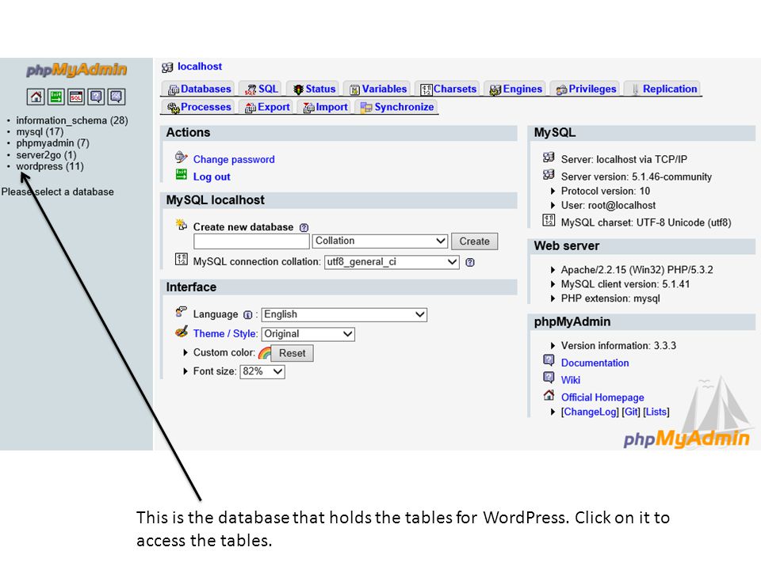The width and height of the screenshot is (761, 570).
Task: Open the Engines tab
Action: [x=515, y=89]
